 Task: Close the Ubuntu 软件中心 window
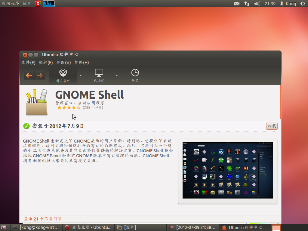pos(25,55)
